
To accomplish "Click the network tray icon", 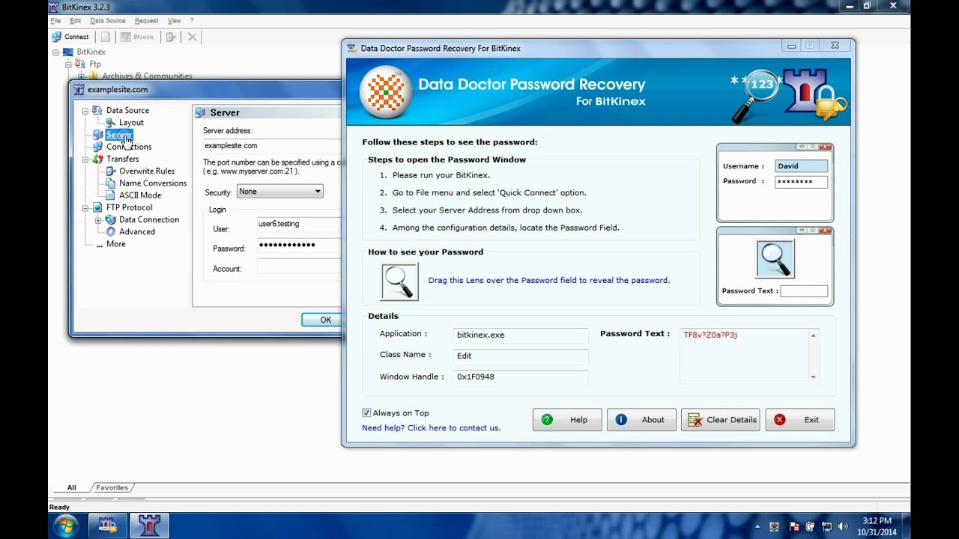I will tap(827, 526).
